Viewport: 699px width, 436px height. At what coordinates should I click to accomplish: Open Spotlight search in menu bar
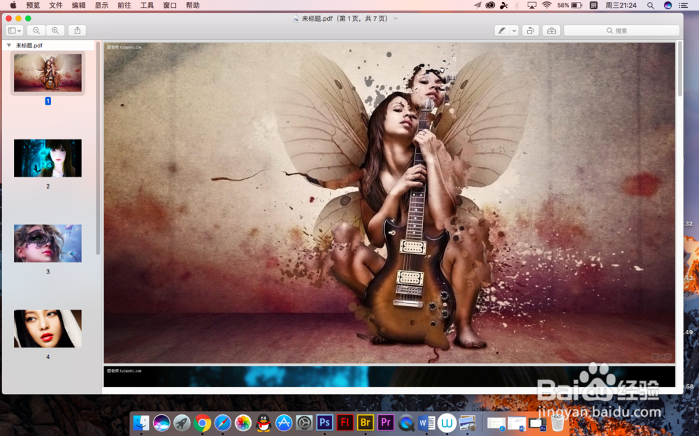(x=650, y=6)
